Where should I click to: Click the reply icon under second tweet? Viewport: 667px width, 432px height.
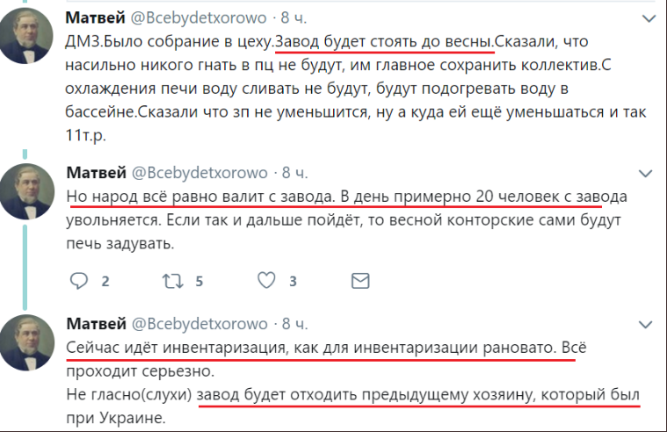point(79,281)
